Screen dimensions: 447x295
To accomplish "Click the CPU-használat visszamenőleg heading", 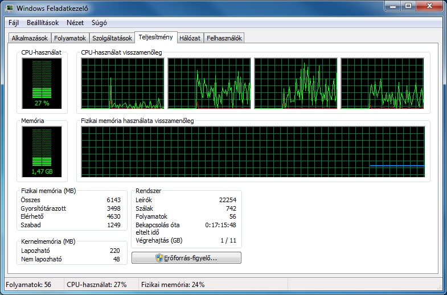I will coord(121,52).
